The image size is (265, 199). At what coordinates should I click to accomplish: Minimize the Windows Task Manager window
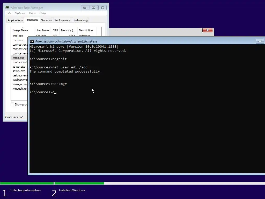point(85,8)
